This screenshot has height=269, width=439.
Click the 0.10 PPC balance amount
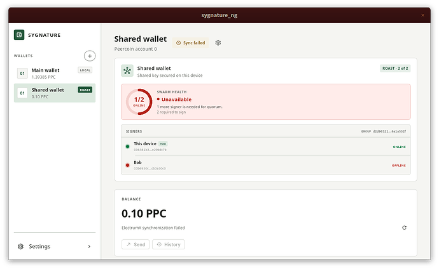(x=144, y=213)
